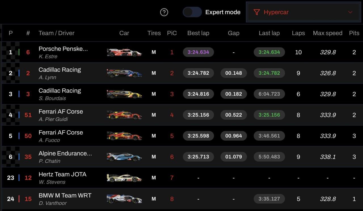This screenshot has height=211, width=363.
Task: Click the filter funnel icon
Action: (257, 12)
